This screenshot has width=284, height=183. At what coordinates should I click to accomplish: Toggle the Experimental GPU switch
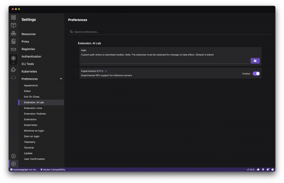click(256, 74)
